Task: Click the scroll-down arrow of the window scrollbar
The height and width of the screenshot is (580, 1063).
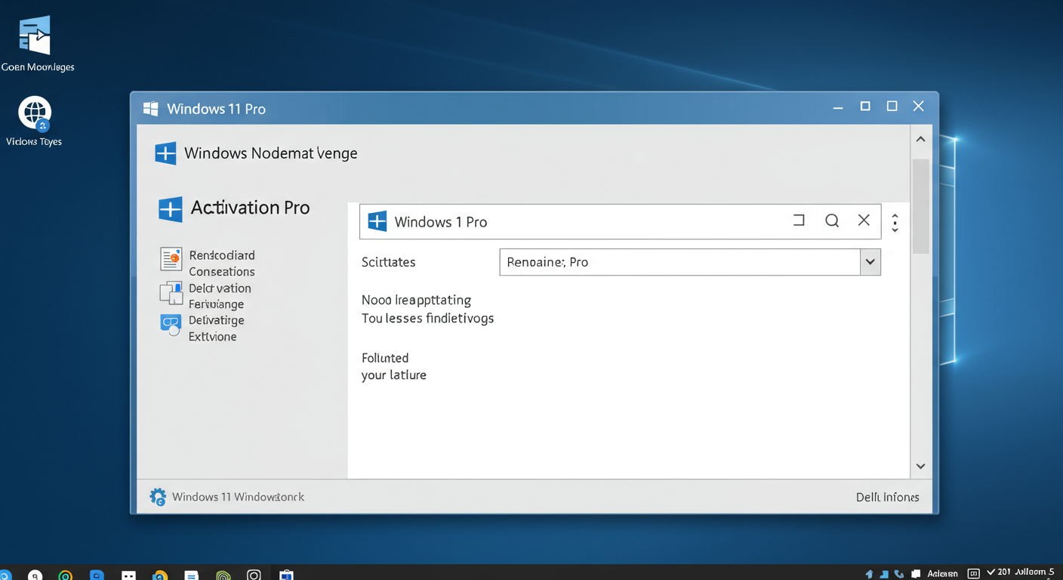Action: click(x=920, y=467)
